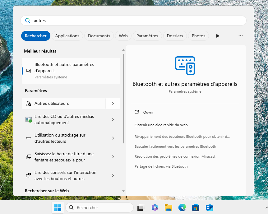This screenshot has width=268, height=214.
Task: Open the Windows Start button
Action: point(58,207)
